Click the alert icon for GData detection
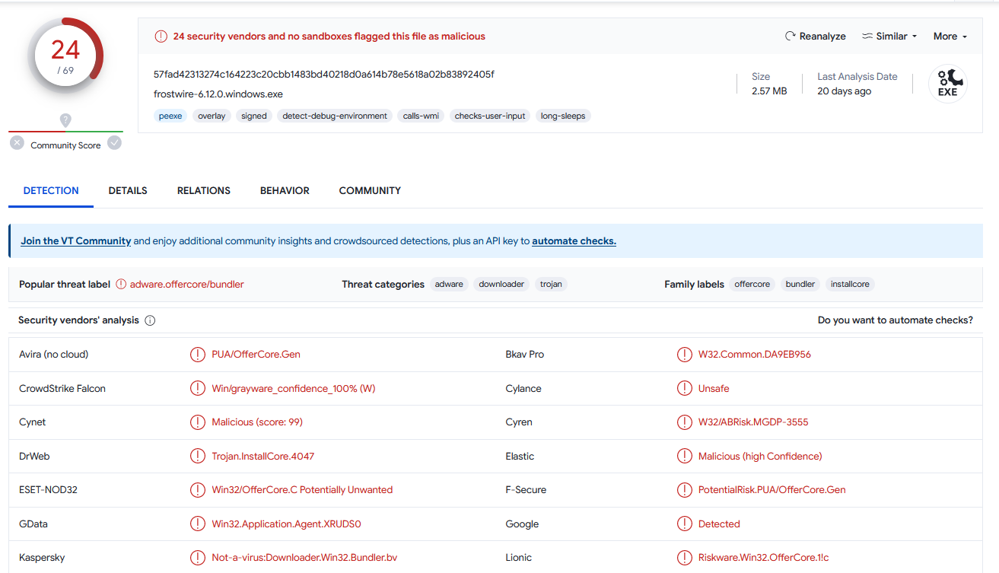The width and height of the screenshot is (999, 573). [198, 524]
